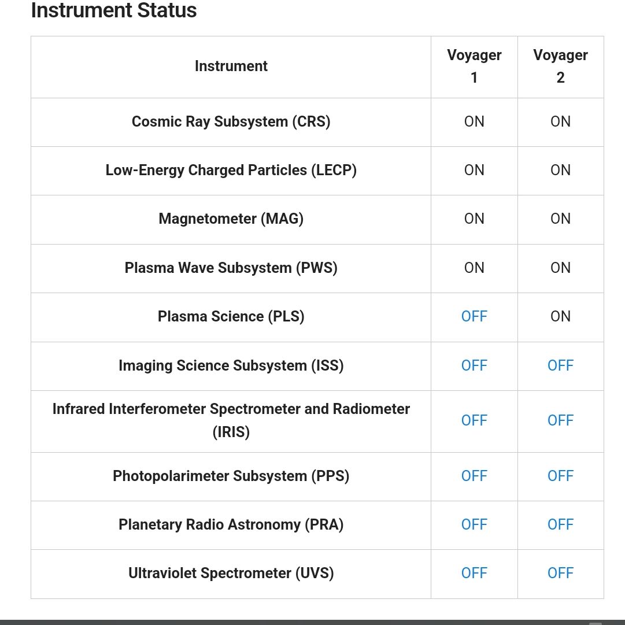Screen dimensions: 625x625
Task: Click the Instrument Status heading
Action: click(114, 10)
